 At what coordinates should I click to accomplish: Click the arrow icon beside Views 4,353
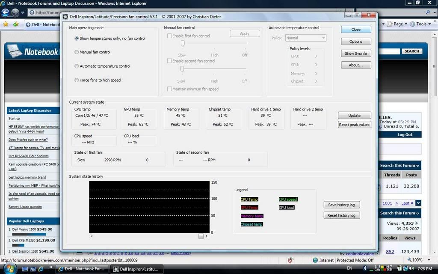(x=417, y=223)
